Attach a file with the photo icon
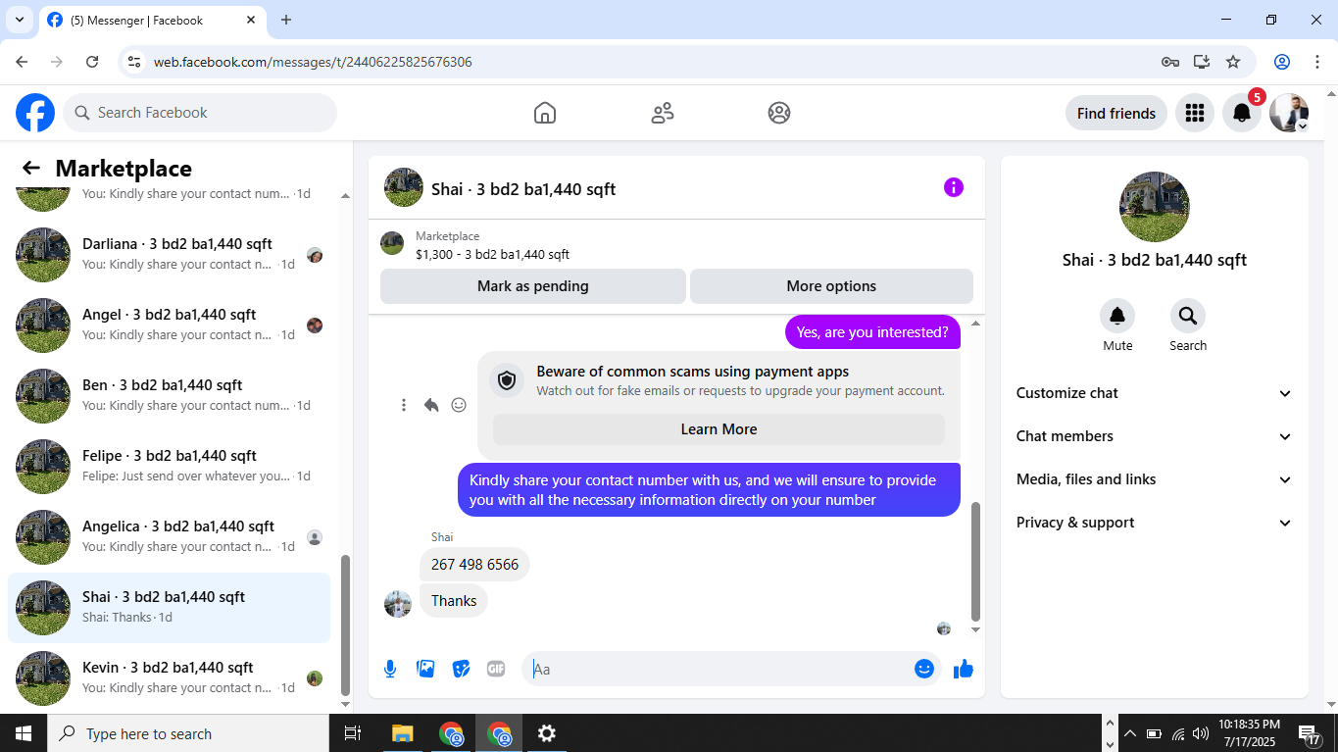The height and width of the screenshot is (752, 1338). [425, 669]
